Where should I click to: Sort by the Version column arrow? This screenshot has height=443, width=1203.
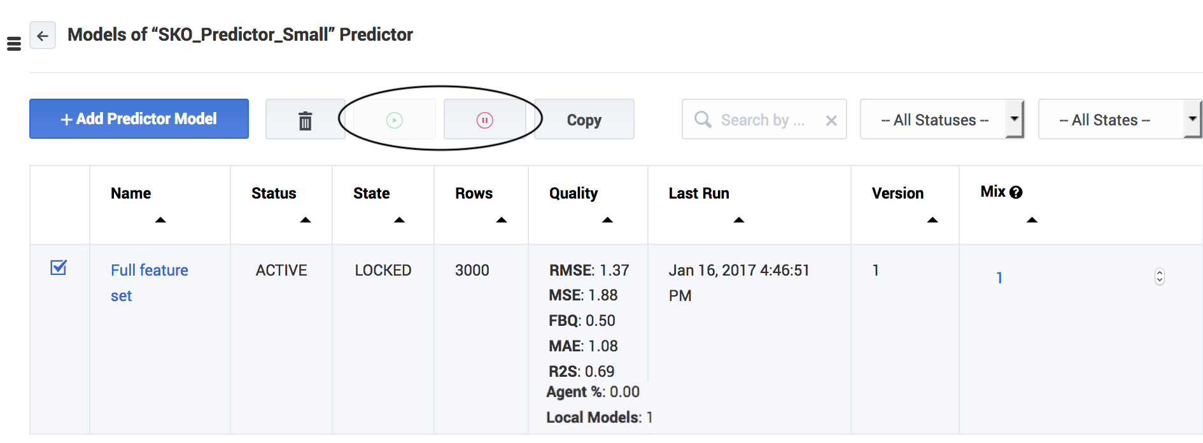pyautogui.click(x=932, y=220)
